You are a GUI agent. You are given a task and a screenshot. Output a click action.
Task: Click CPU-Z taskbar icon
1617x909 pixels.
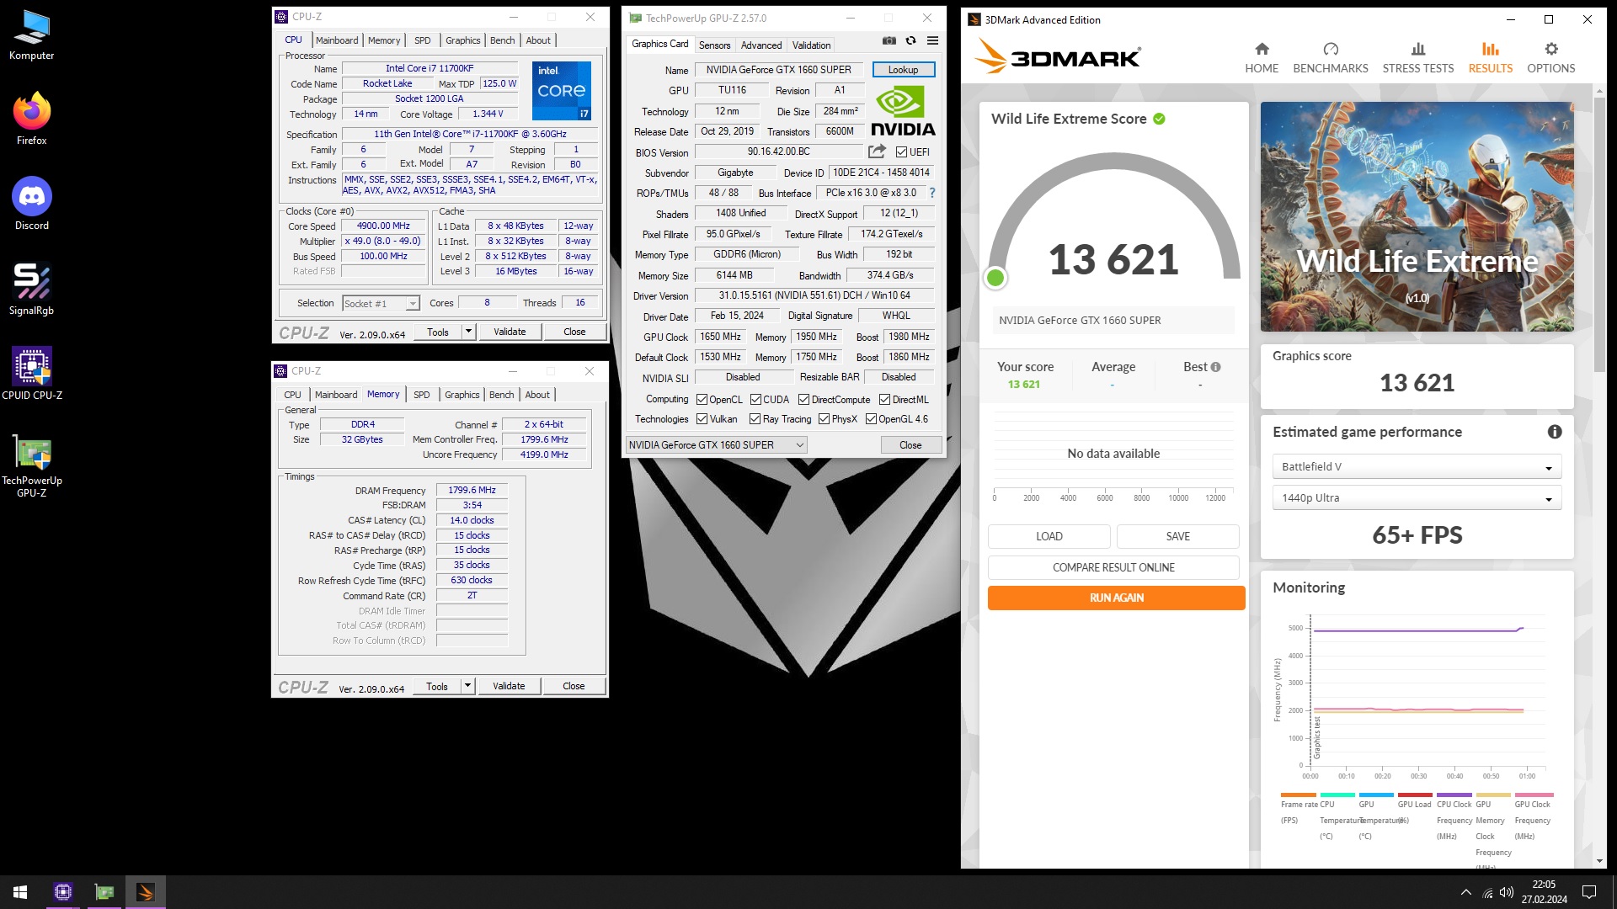click(x=63, y=892)
